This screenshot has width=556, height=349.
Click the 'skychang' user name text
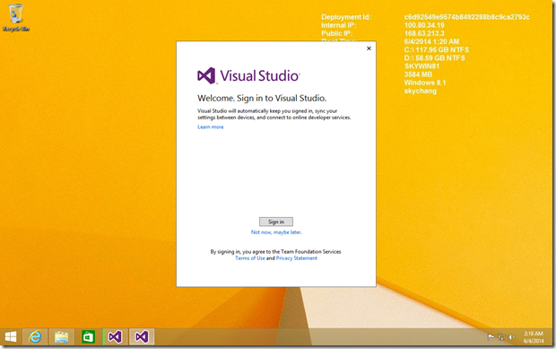click(x=421, y=92)
